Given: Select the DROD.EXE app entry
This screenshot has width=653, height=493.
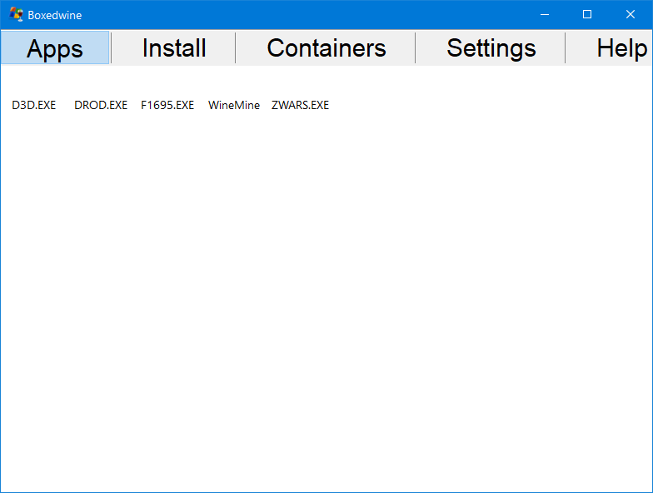Looking at the screenshot, I should pyautogui.click(x=101, y=105).
